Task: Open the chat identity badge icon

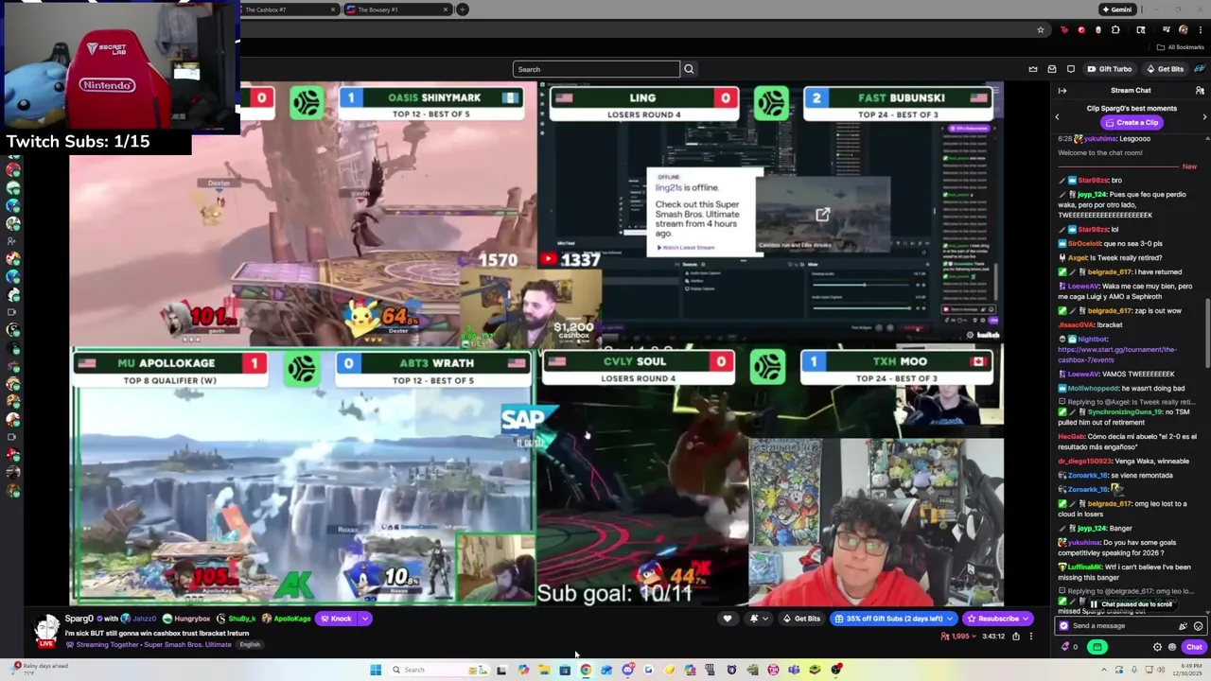Action: coord(1064,626)
